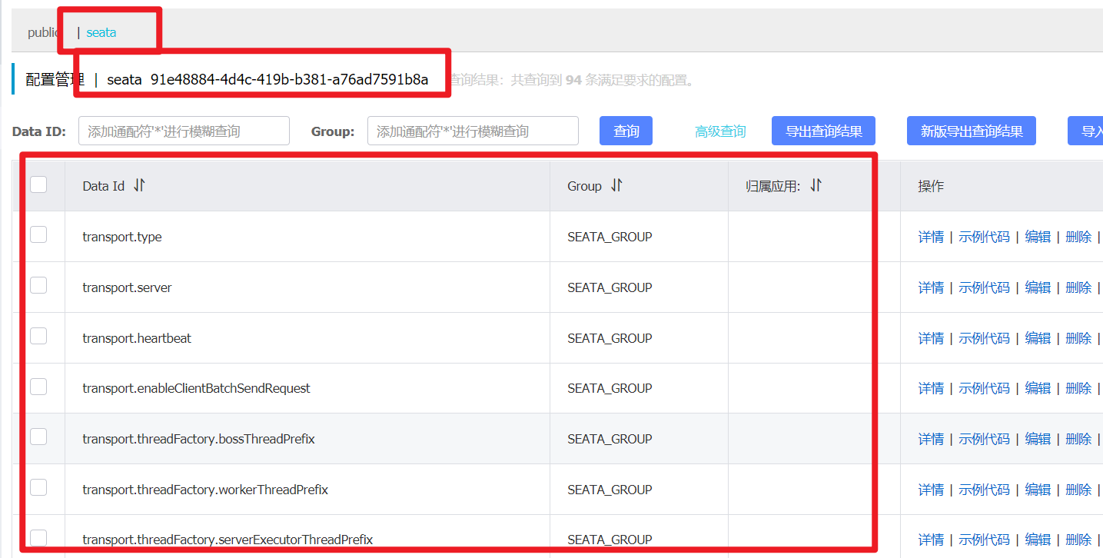Sort the table by Data Id

(139, 185)
